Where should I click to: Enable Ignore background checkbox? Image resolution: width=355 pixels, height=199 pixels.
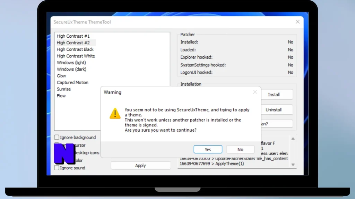[x=57, y=137]
